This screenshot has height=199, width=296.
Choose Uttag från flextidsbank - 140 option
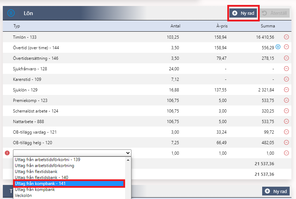(41, 177)
